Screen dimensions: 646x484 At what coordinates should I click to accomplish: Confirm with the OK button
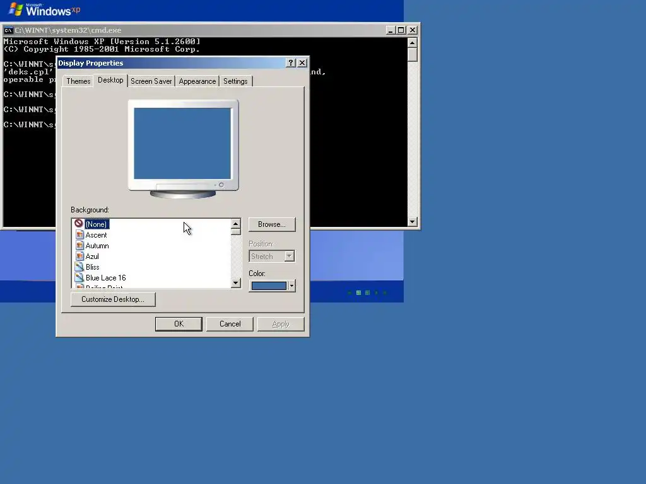coord(179,324)
